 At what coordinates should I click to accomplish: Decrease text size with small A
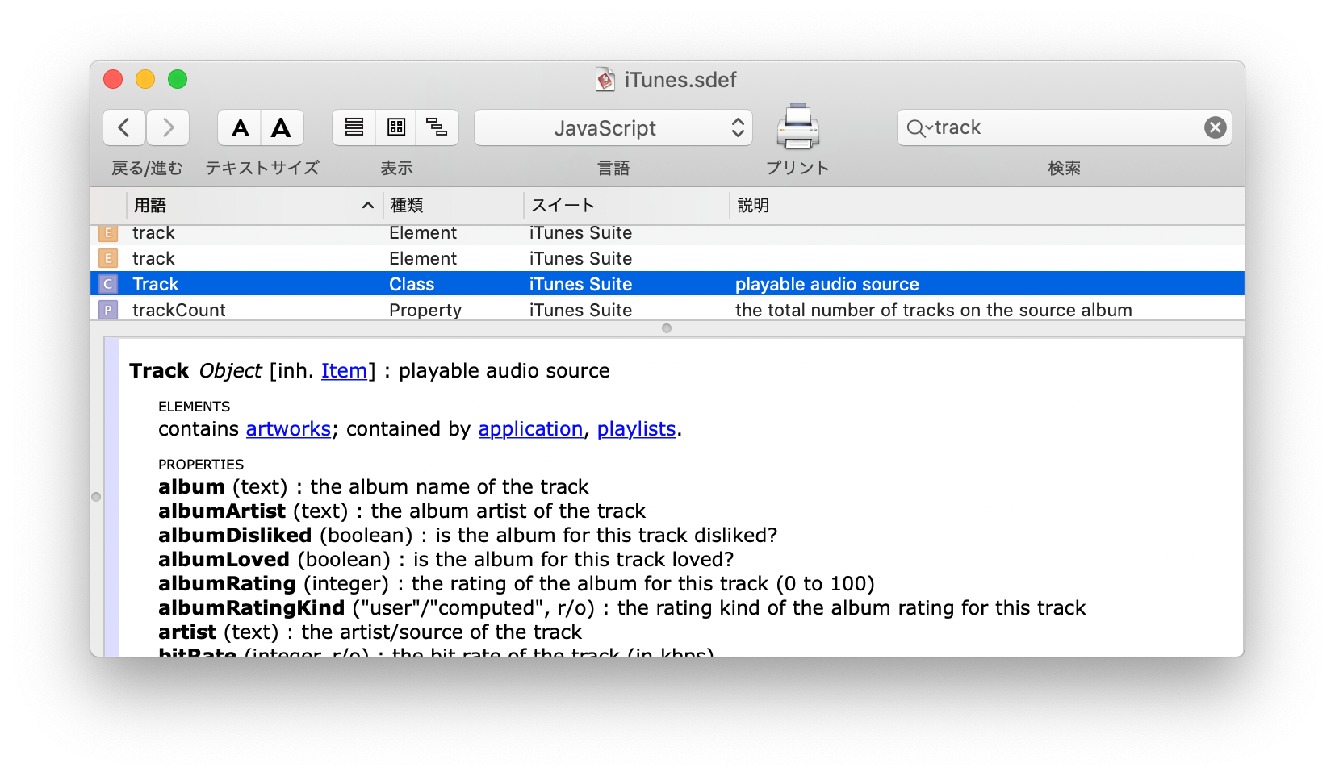[240, 127]
